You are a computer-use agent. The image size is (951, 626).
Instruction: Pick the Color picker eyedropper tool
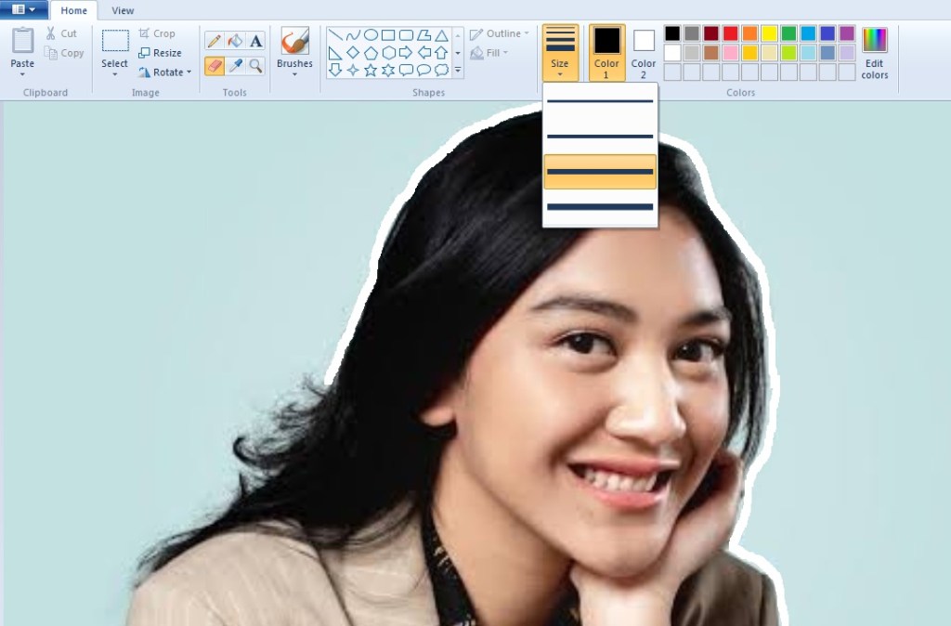pyautogui.click(x=235, y=66)
